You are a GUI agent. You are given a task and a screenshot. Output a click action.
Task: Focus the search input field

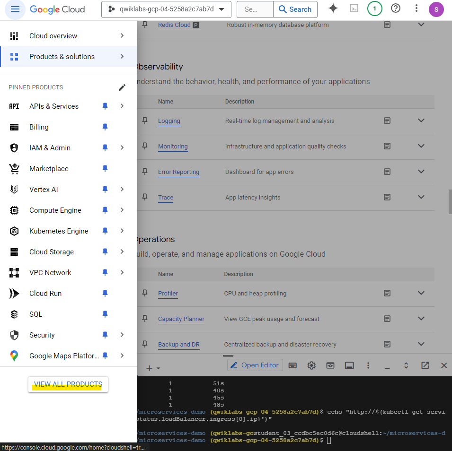(255, 9)
